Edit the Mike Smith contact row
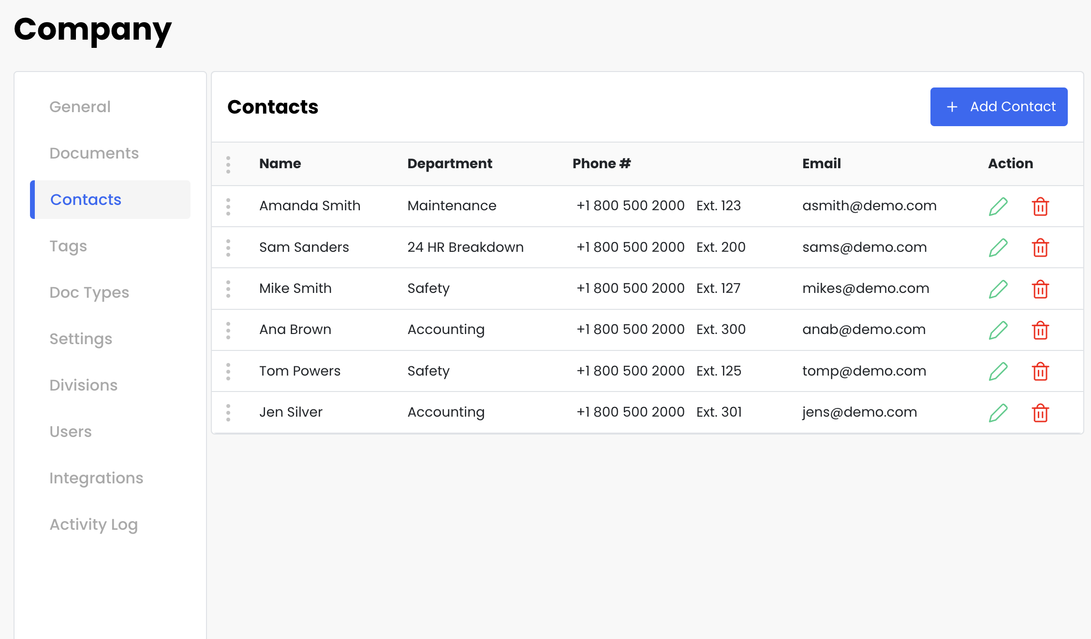The image size is (1091, 639). click(998, 289)
